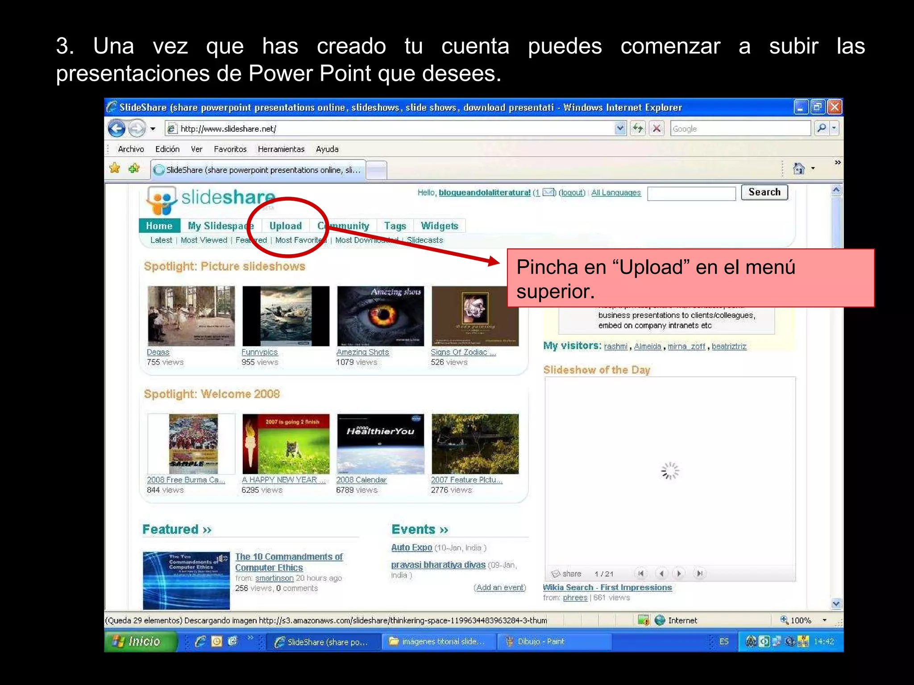914x685 pixels.
Task: Click the address bar URL field
Action: coord(390,129)
